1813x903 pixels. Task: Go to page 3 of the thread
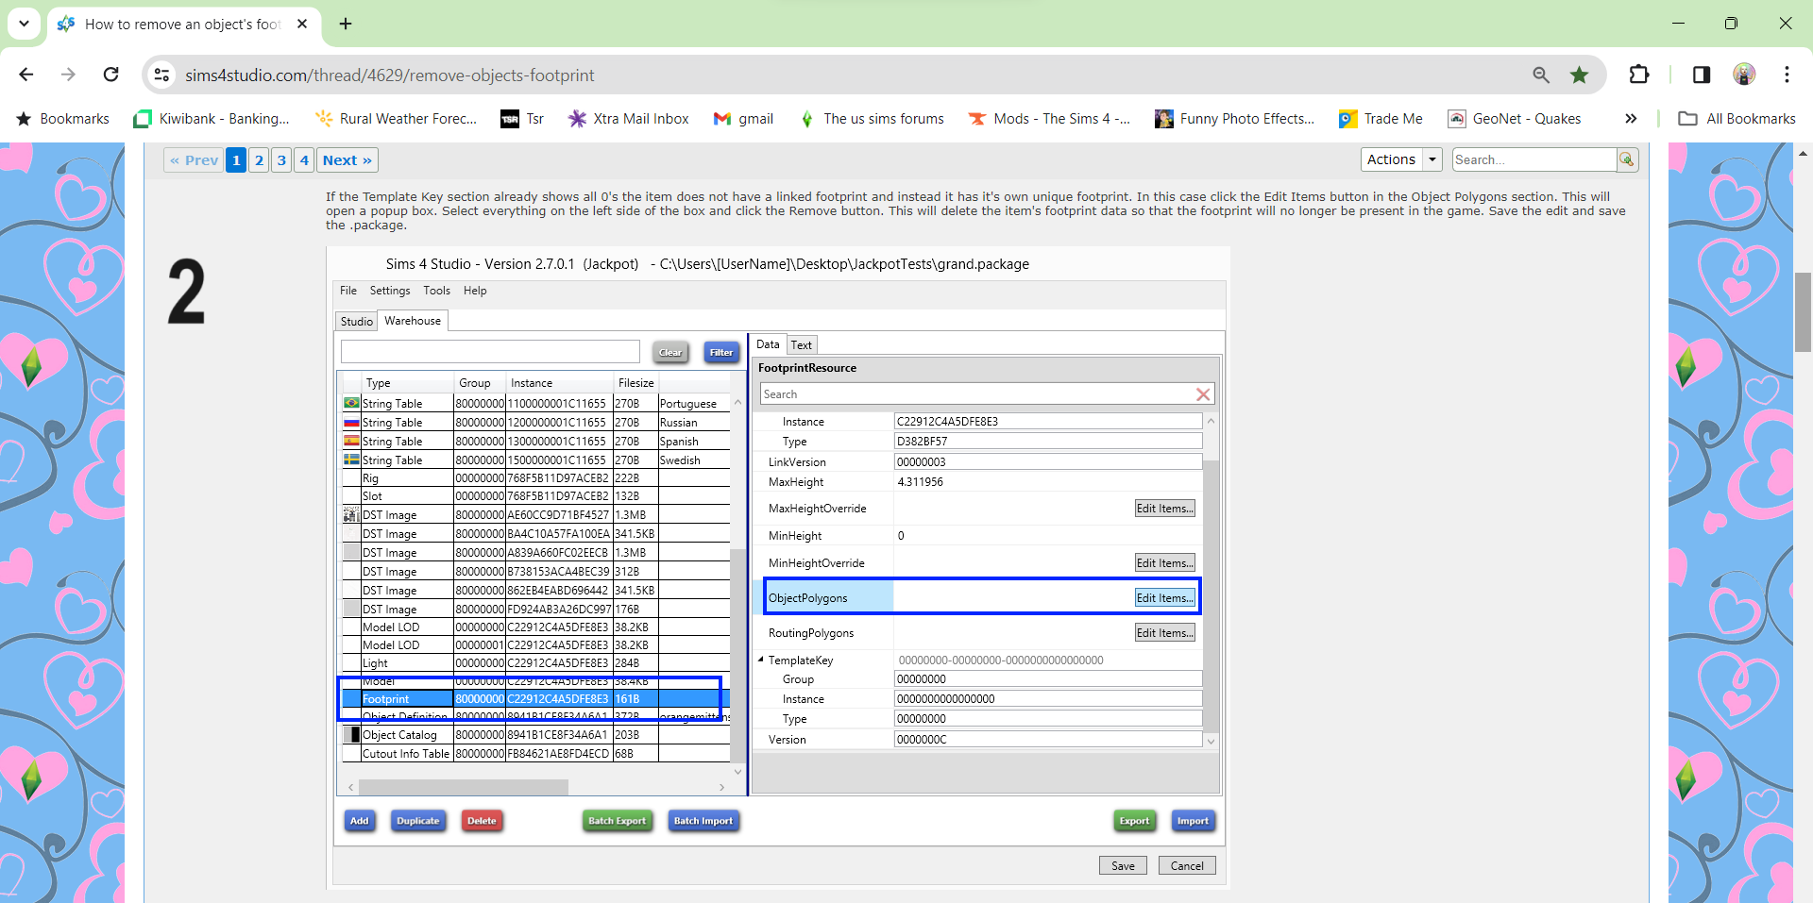281,160
